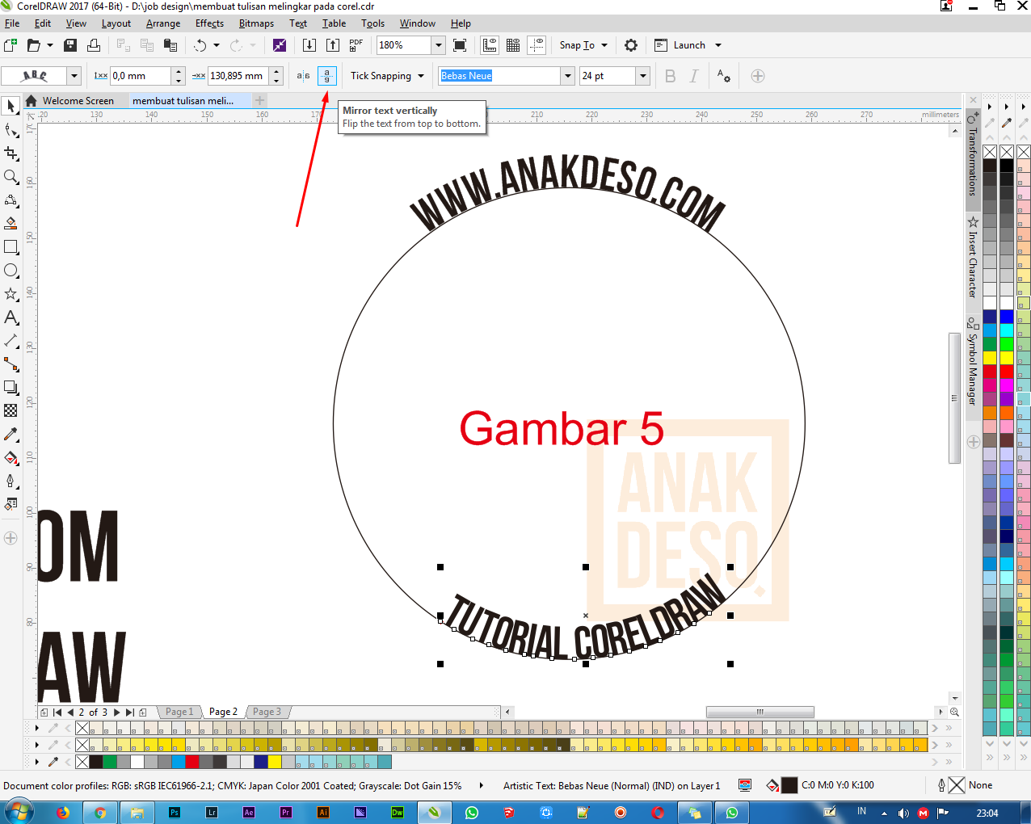1031x824 pixels.
Task: Click the horizontal scrollbar thumb
Action: [x=760, y=712]
